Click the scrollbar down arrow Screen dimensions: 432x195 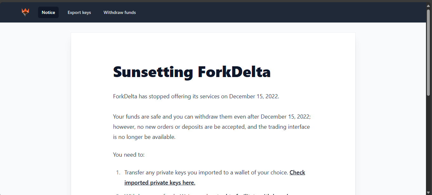point(428,192)
